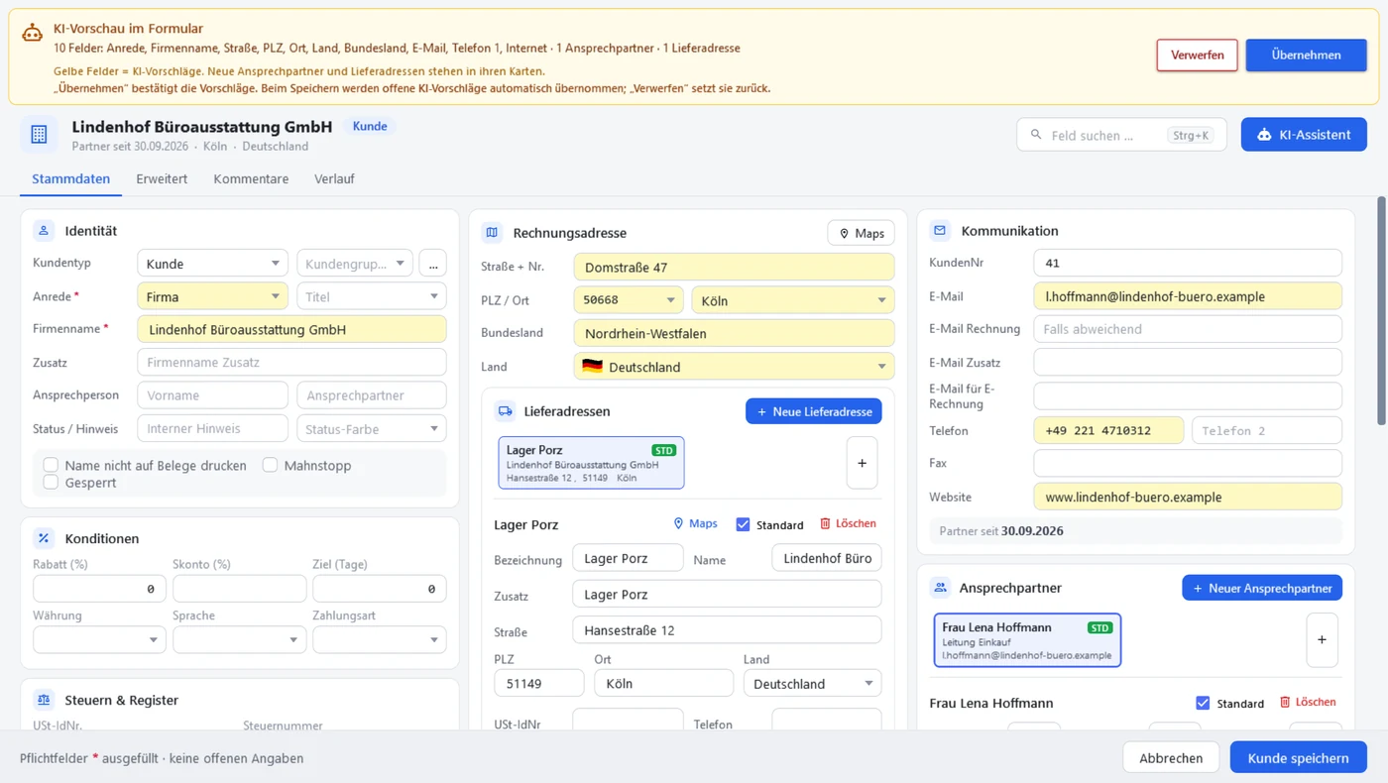Open Maps for the Lager Porz address

695,523
